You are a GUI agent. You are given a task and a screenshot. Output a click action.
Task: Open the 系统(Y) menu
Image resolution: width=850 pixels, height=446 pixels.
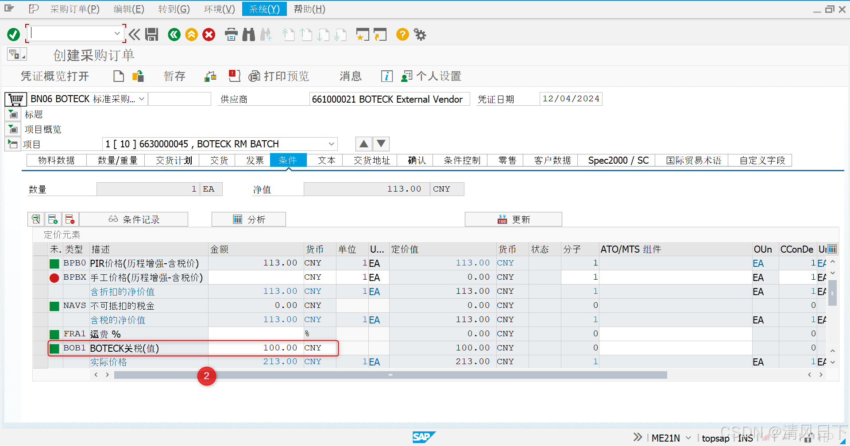(264, 9)
